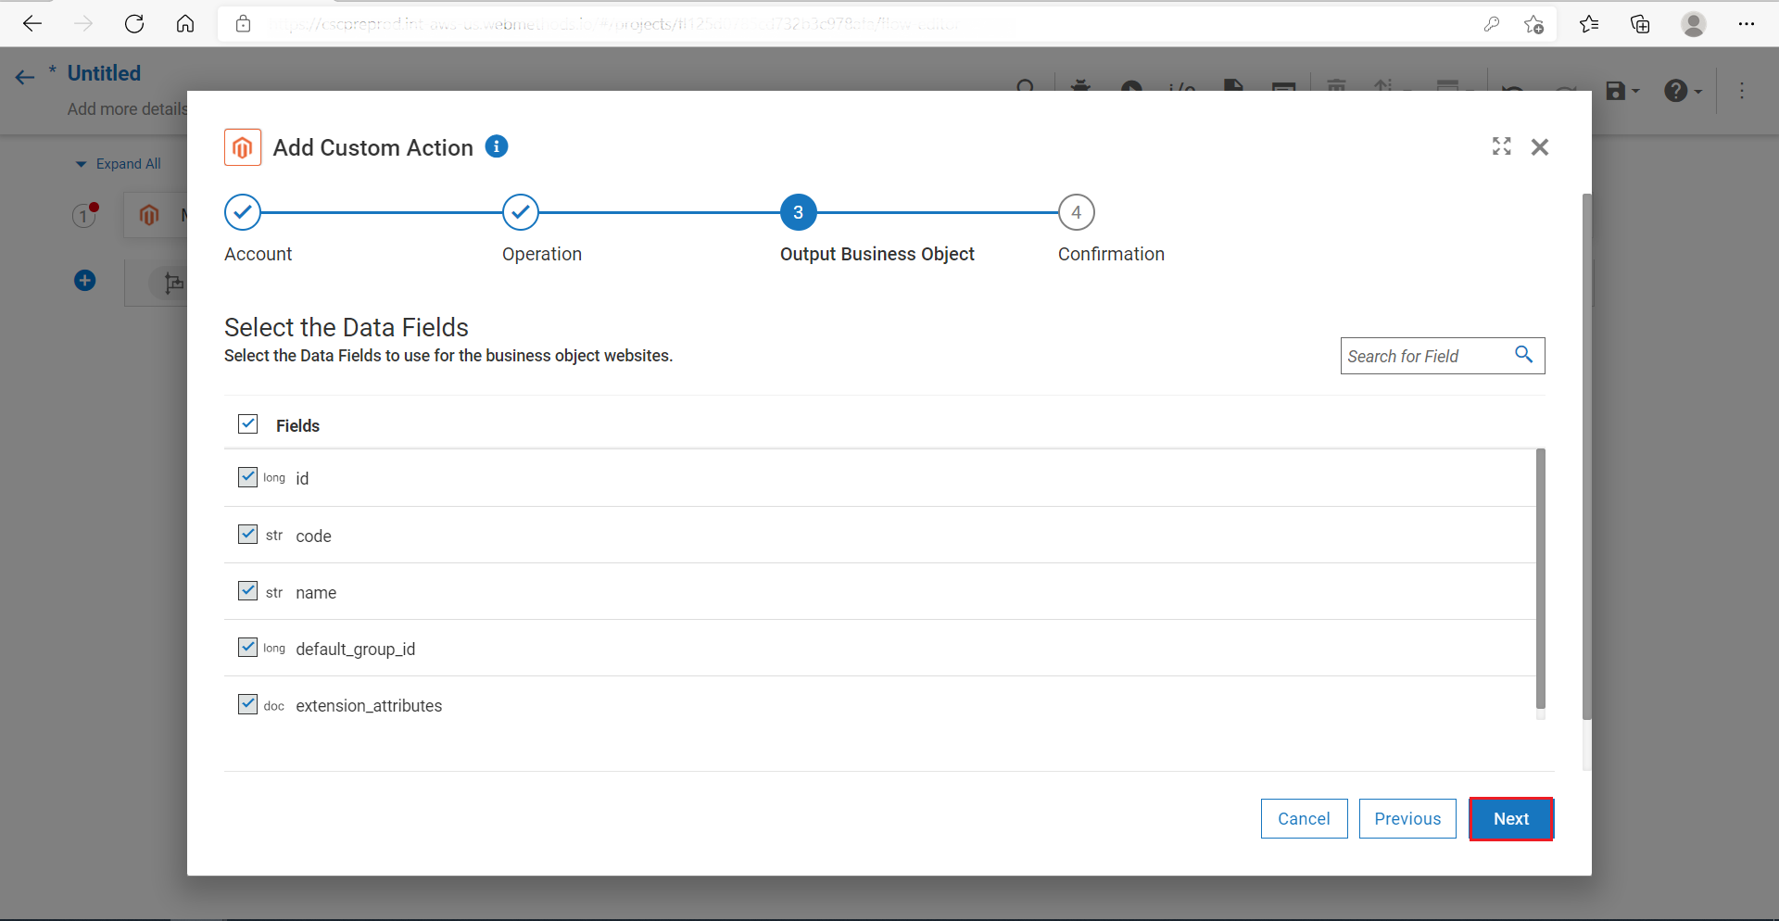The width and height of the screenshot is (1779, 921).
Task: Add this page to favorites with the star-plus icon
Action: [x=1534, y=24]
